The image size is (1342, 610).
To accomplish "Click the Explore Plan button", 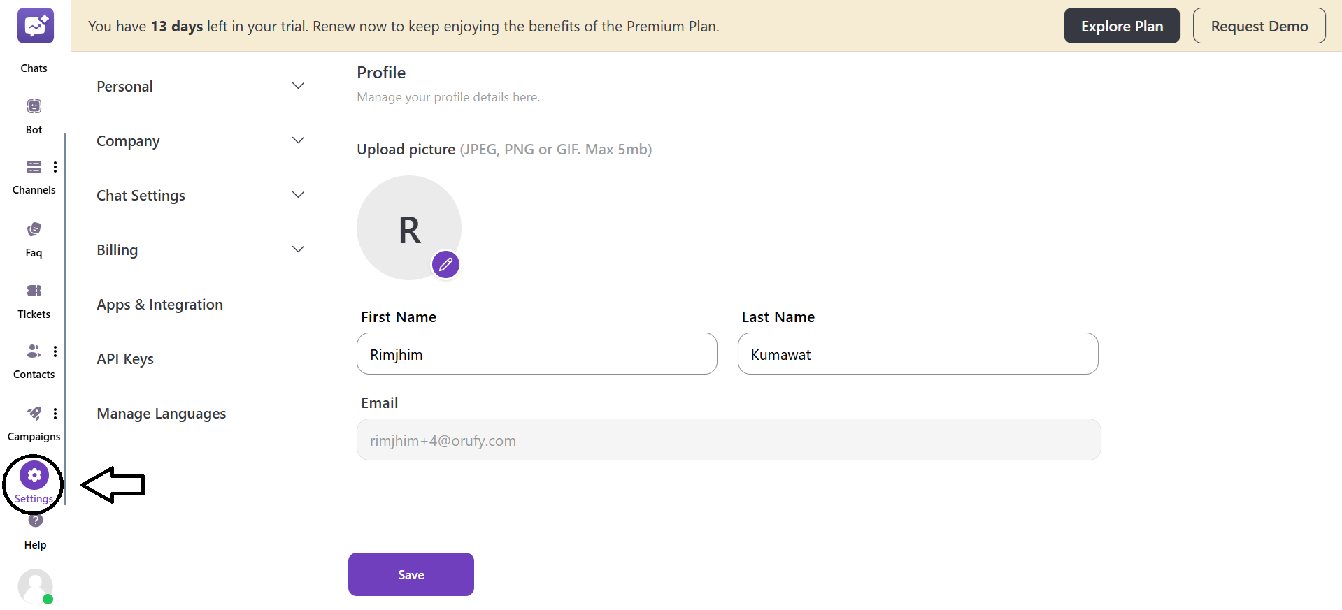I will (x=1121, y=26).
